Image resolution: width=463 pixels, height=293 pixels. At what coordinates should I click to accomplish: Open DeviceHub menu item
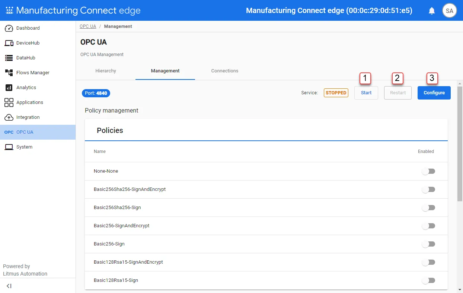(x=38, y=43)
